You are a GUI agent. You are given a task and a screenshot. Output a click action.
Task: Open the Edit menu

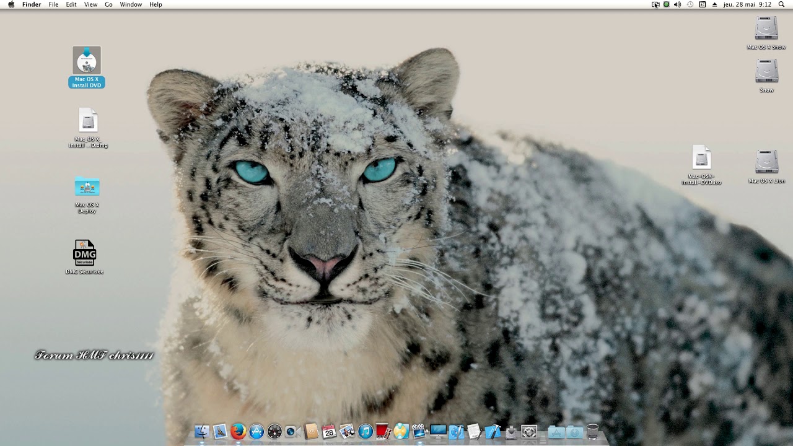point(71,4)
